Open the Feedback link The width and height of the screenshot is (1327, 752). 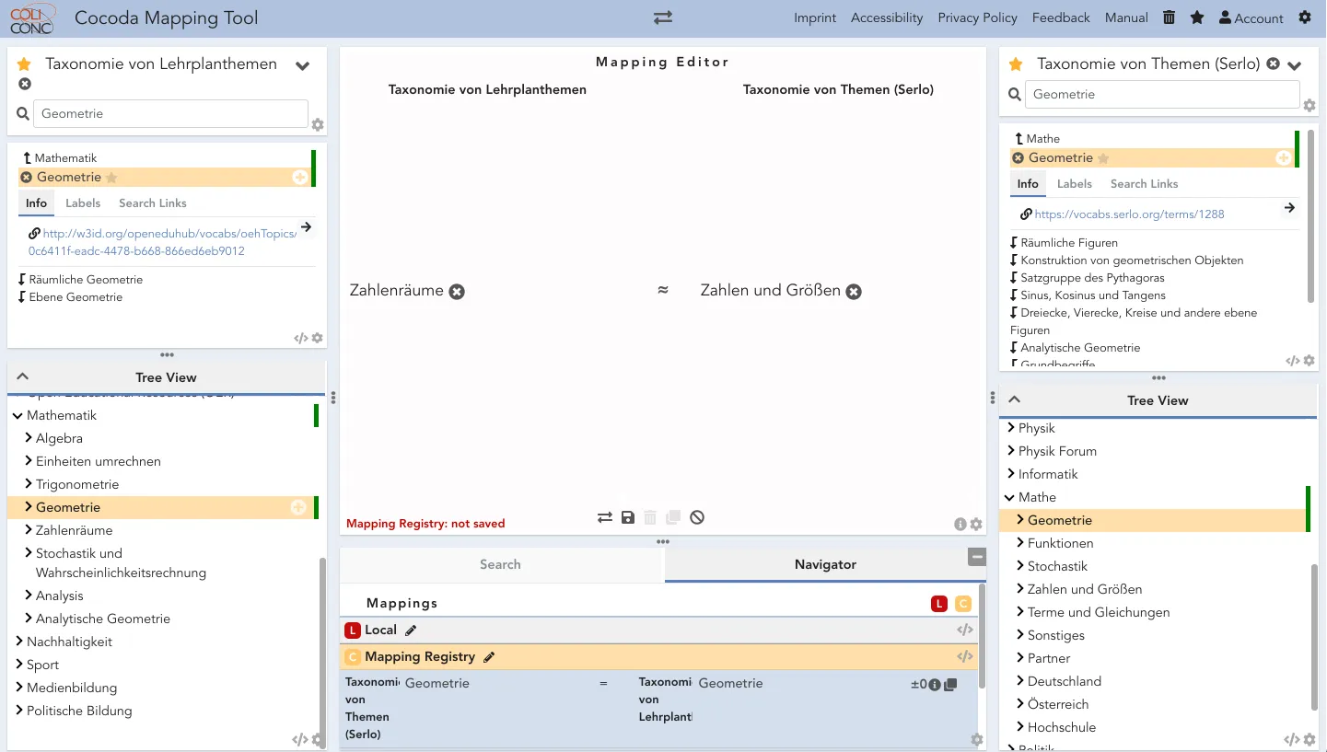coord(1061,17)
